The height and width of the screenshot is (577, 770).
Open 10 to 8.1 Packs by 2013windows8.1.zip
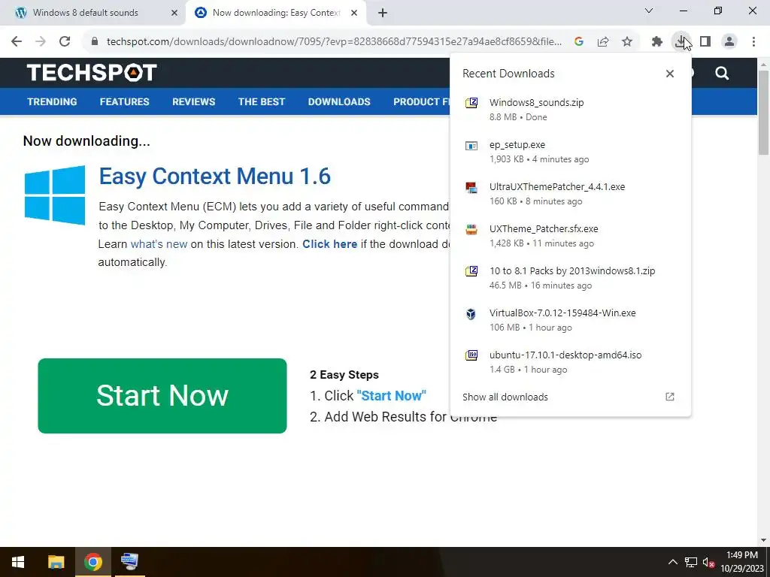570,278
